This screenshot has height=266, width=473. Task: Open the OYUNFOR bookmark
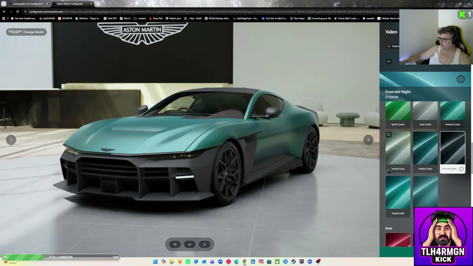point(65,18)
